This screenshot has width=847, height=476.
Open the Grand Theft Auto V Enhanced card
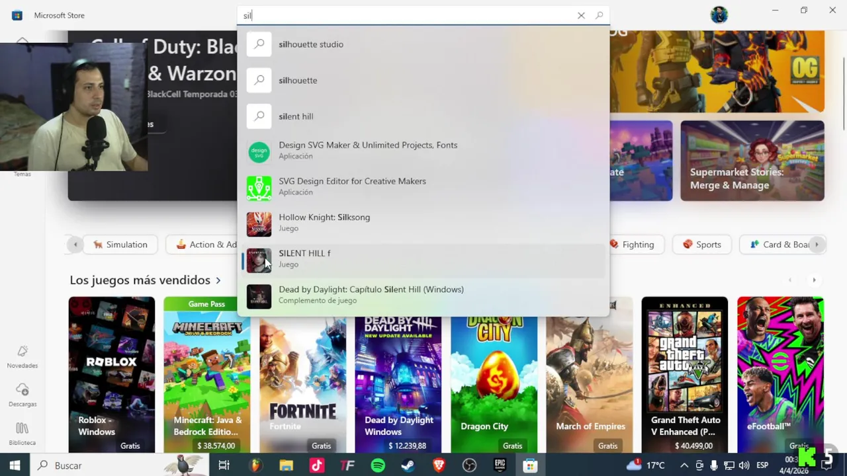685,375
